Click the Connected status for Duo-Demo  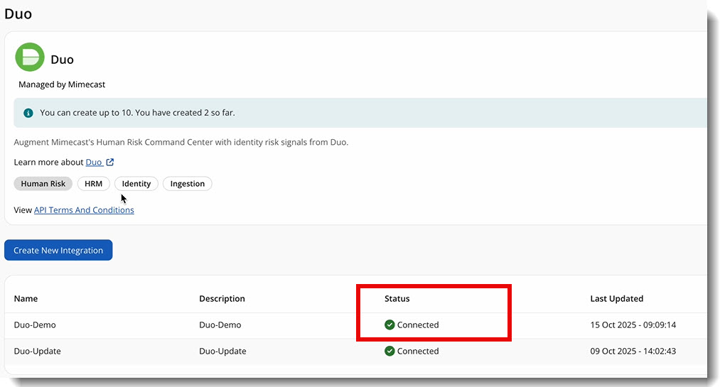pyautogui.click(x=418, y=325)
